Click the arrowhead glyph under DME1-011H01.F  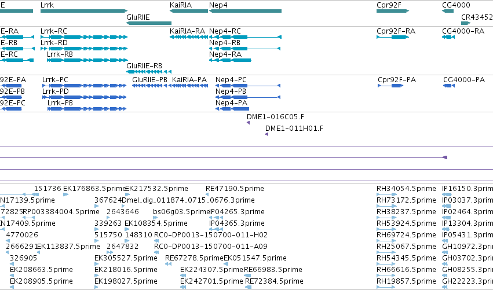click(266, 134)
